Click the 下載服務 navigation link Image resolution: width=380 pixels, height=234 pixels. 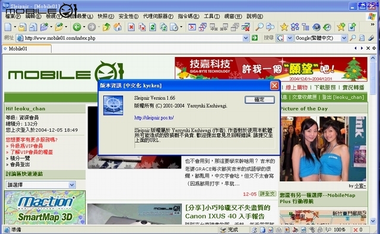pos(325,87)
